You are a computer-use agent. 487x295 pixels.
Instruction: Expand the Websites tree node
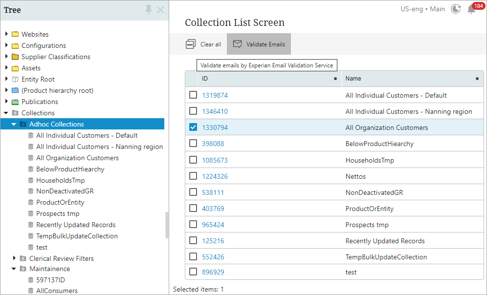coord(6,34)
